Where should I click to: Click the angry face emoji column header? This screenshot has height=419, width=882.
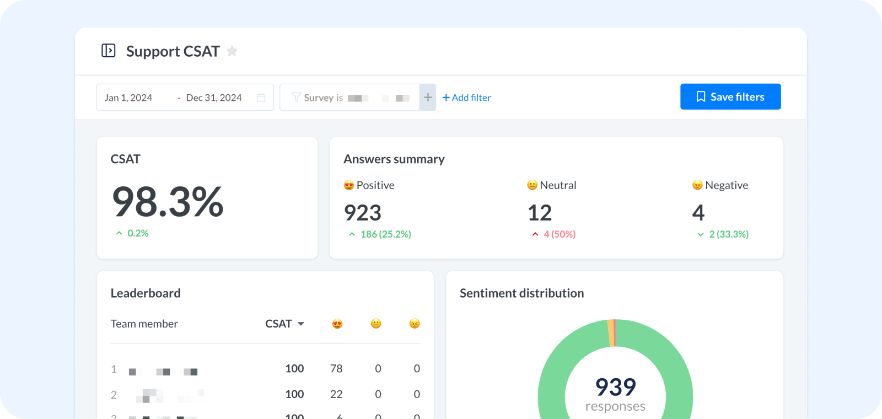[415, 324]
